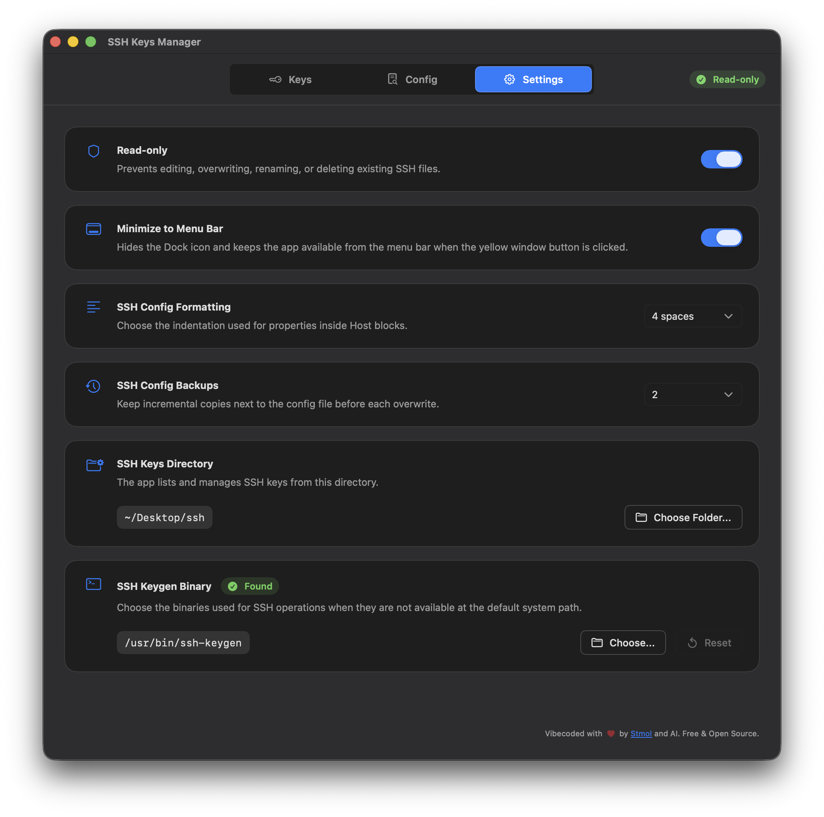Open the Stmol link in footer
This screenshot has height=817, width=824.
[641, 733]
